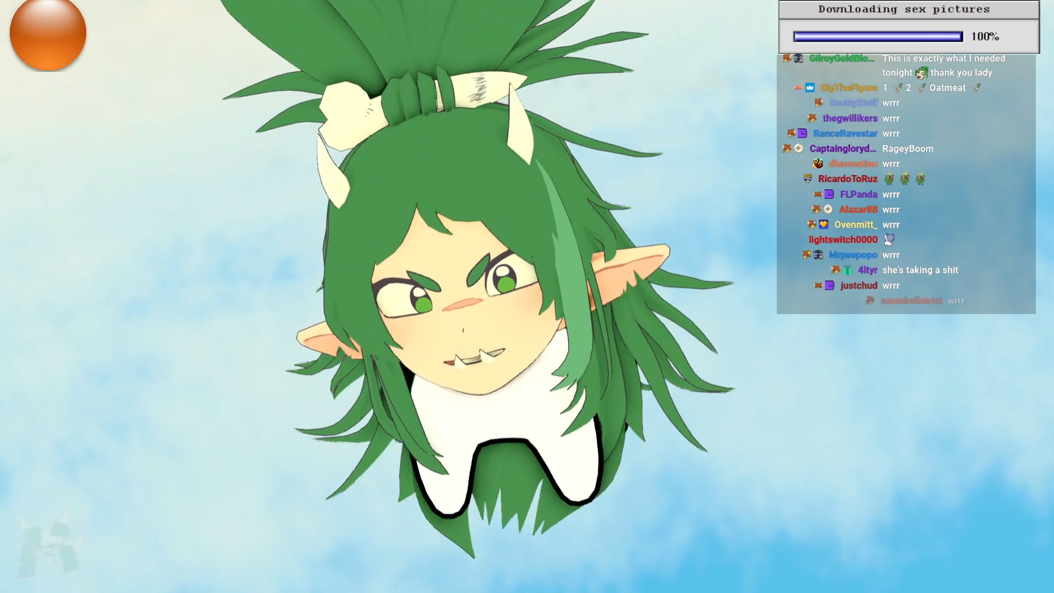
Task: Click the Captainloryd... username in chat
Action: coord(842,149)
